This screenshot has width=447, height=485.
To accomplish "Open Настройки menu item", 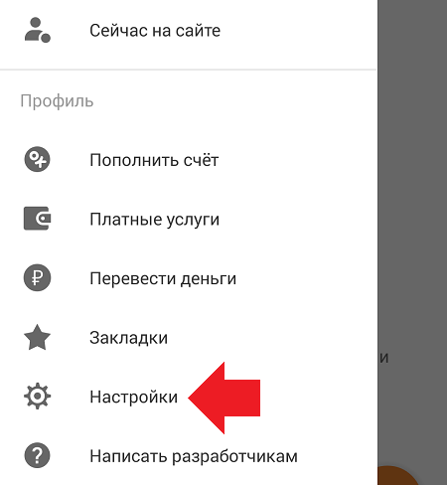I will coord(188,397).
